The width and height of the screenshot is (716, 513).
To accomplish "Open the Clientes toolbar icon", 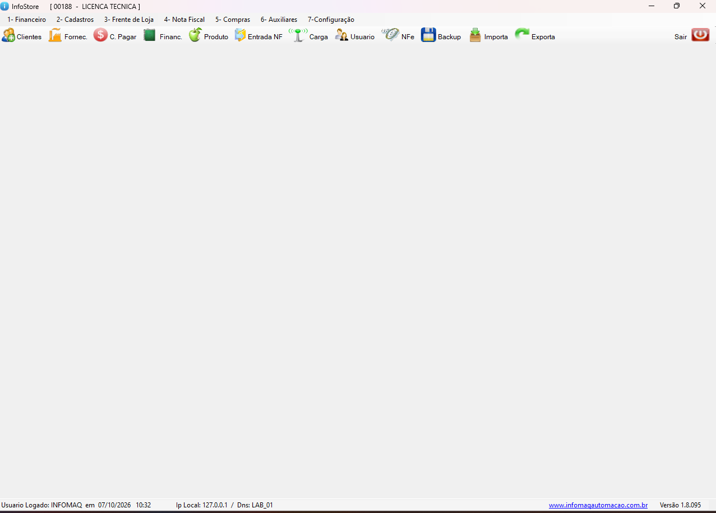I will [x=8, y=35].
